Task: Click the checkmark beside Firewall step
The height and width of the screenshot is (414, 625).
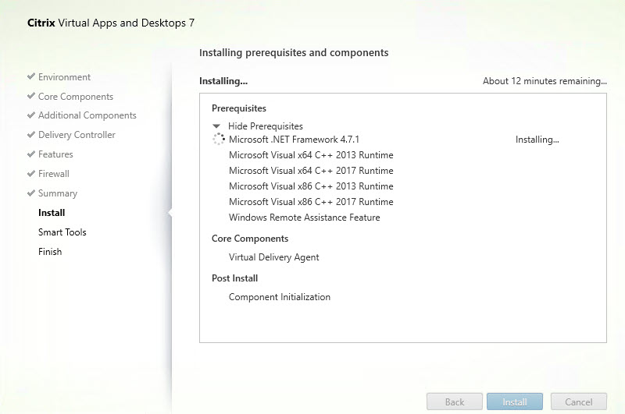Action: 30,174
